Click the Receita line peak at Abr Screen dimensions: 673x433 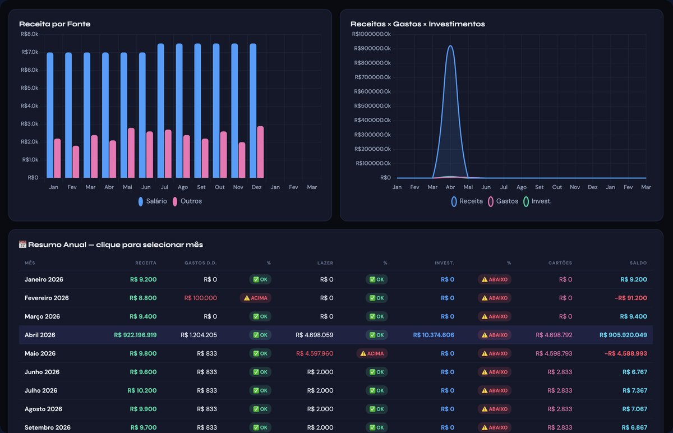pos(450,47)
